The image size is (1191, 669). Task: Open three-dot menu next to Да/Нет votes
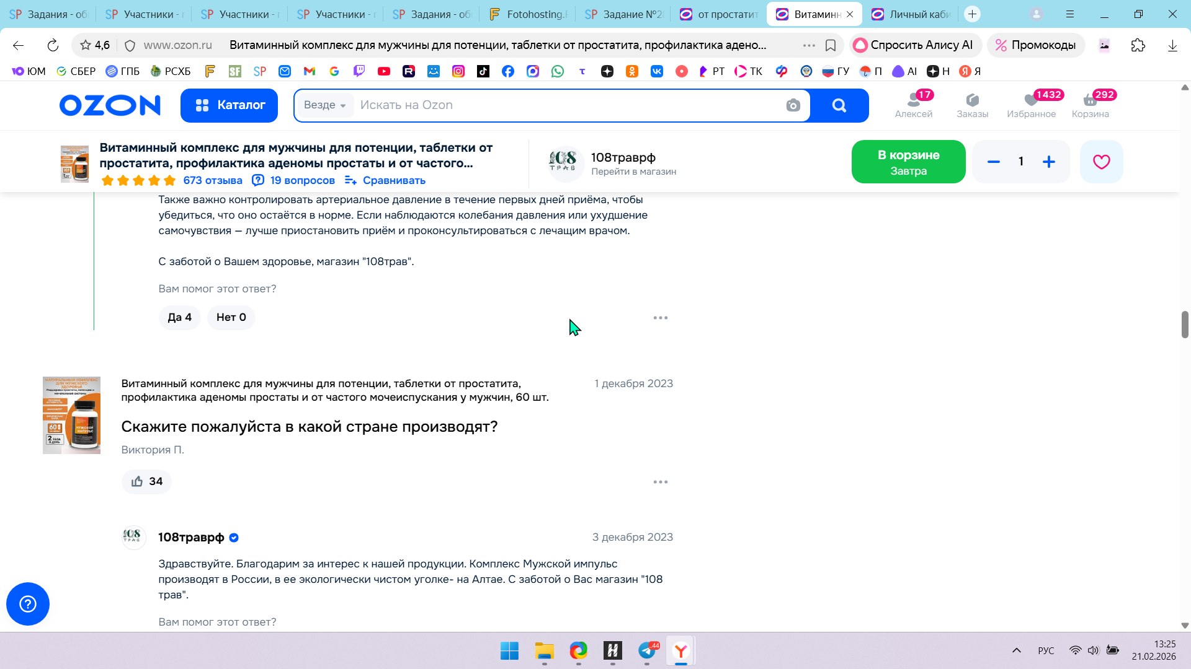tap(660, 317)
